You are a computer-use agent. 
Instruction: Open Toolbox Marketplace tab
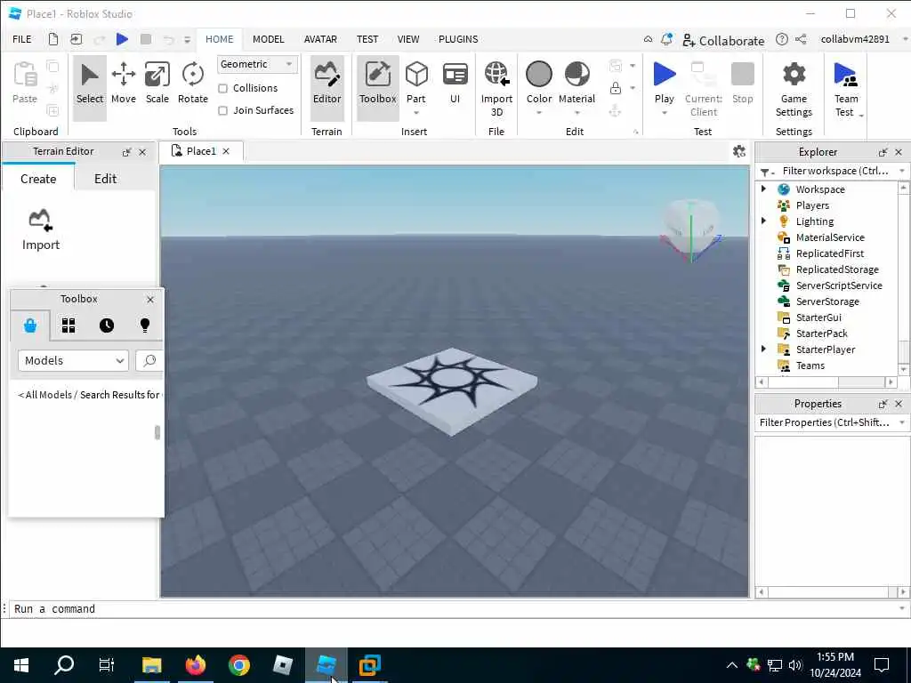[x=30, y=325]
